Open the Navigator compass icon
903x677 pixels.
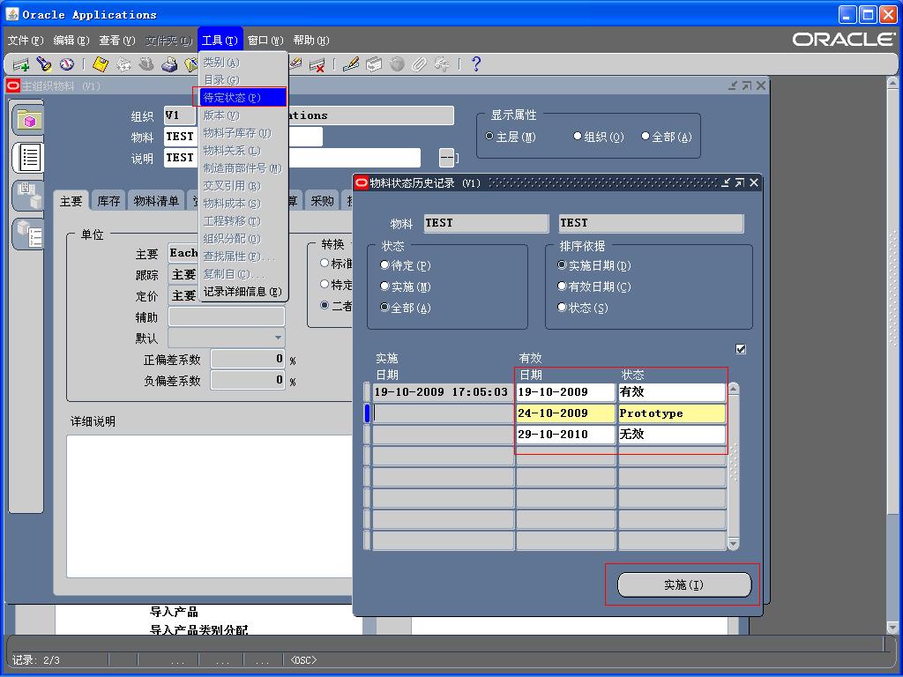tap(67, 64)
